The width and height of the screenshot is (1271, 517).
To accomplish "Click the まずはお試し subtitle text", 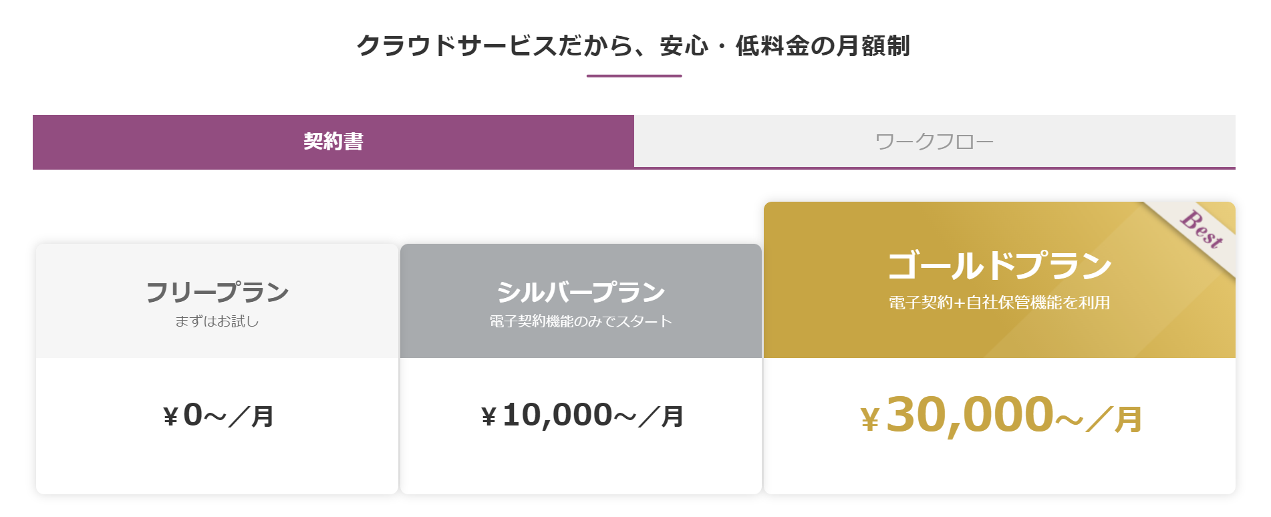I will point(217,321).
